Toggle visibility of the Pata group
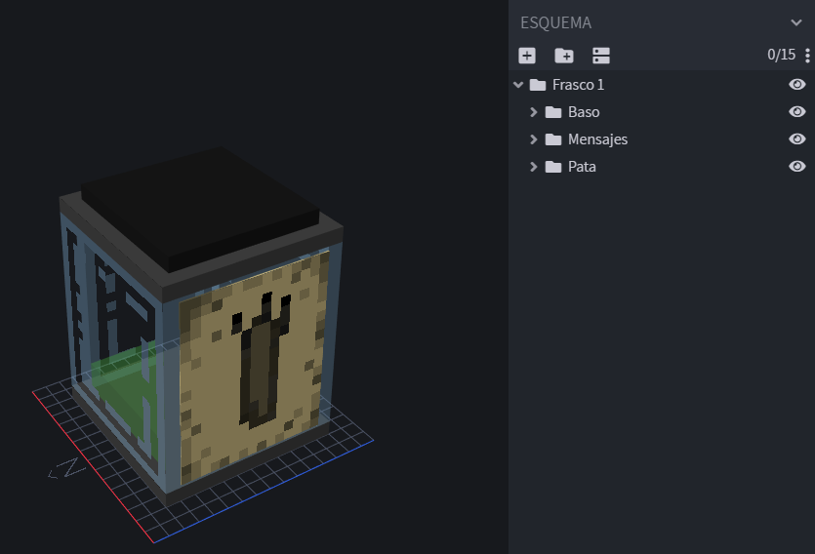815x554 pixels. pyautogui.click(x=796, y=166)
